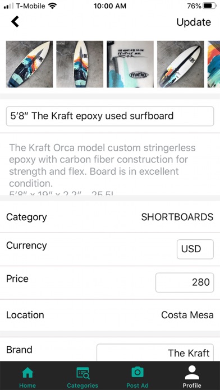Edit the listing title field
This screenshot has width=220, height=390.
110,116
